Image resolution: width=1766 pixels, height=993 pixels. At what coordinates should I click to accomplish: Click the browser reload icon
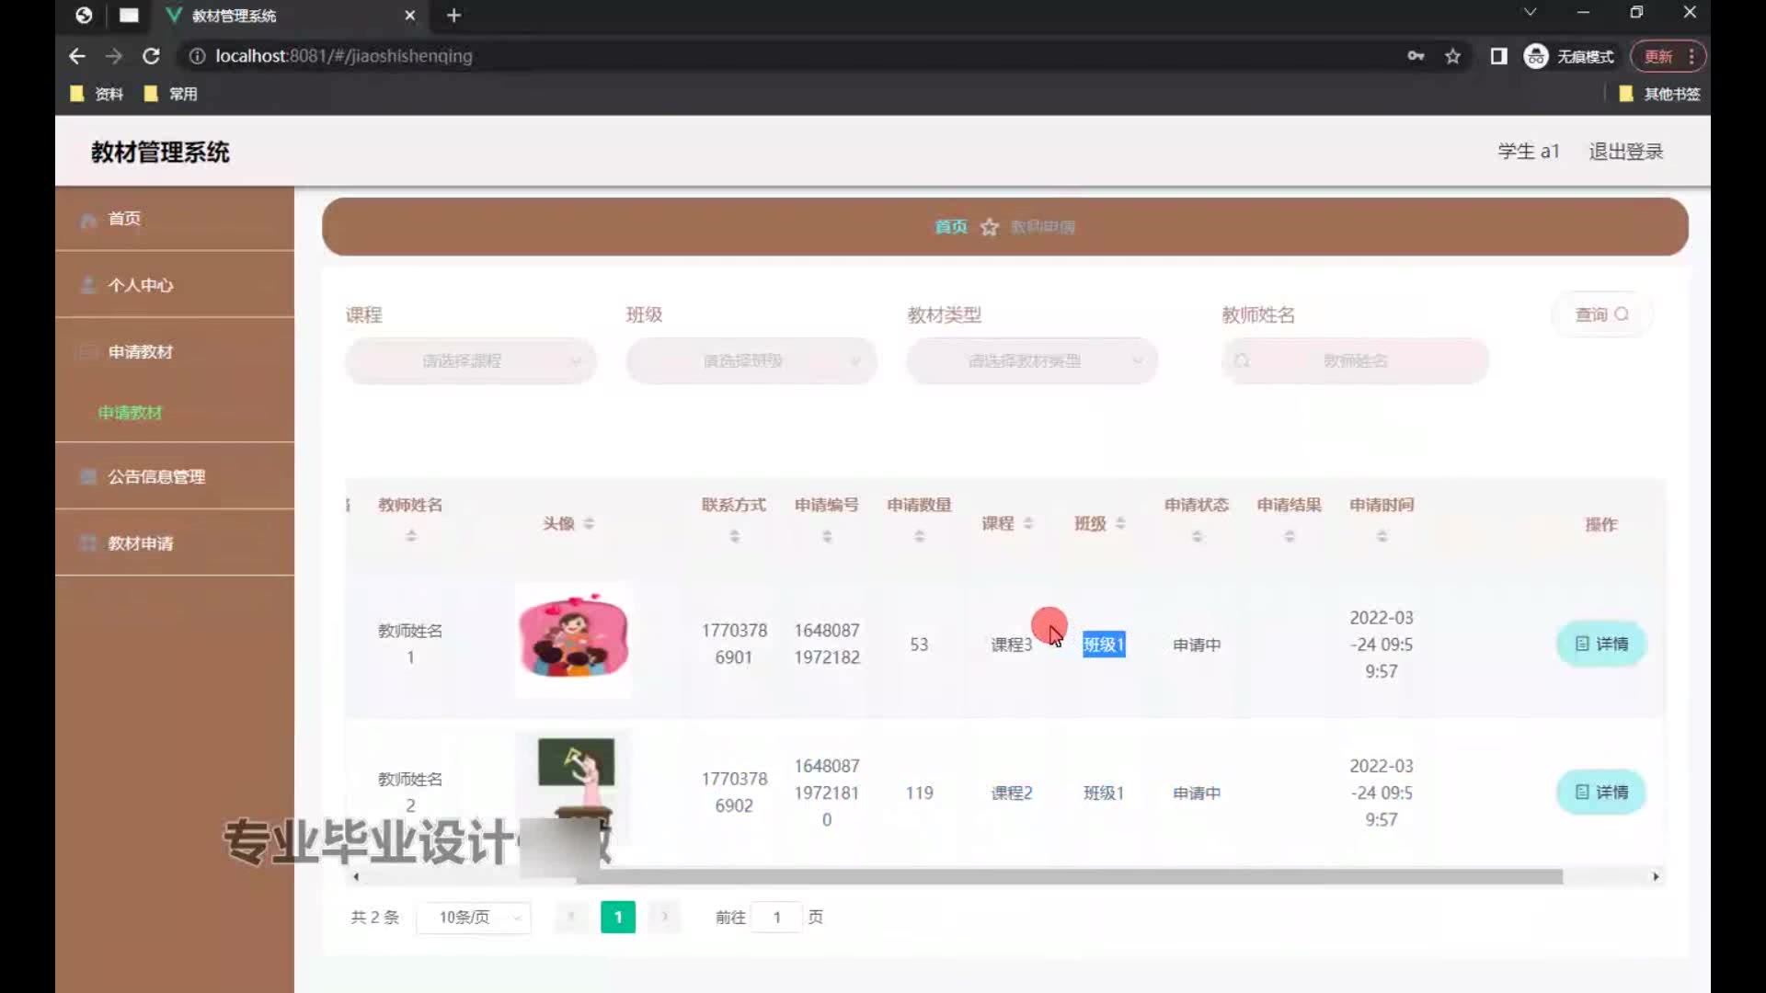point(151,56)
